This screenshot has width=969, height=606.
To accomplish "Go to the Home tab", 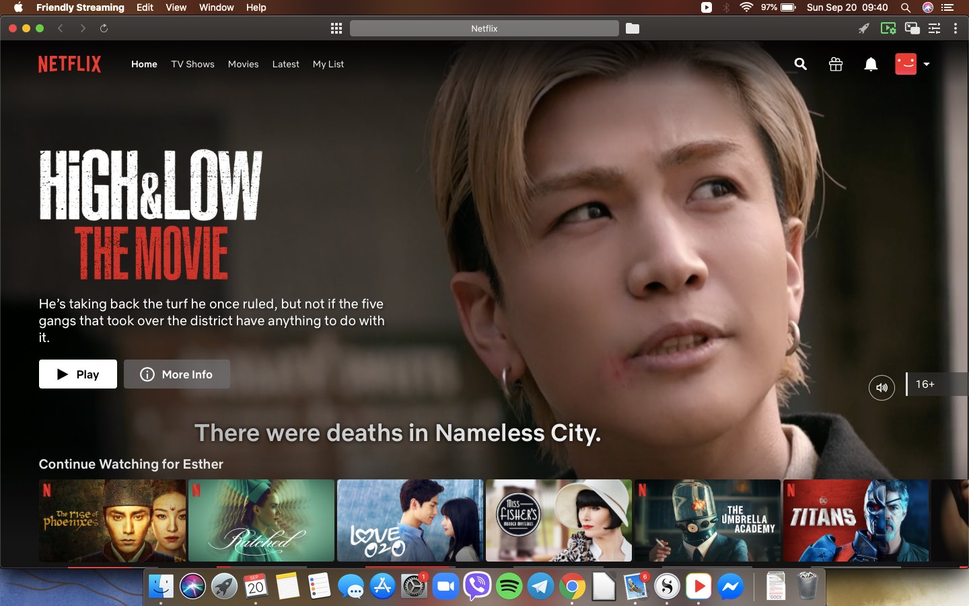I will click(144, 64).
